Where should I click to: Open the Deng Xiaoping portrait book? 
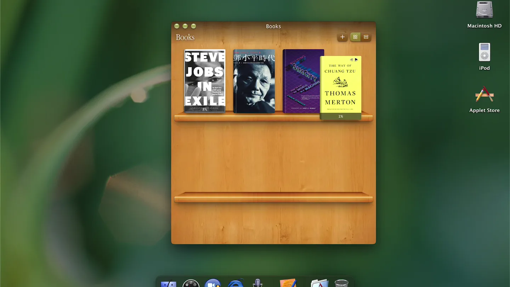[x=254, y=81]
